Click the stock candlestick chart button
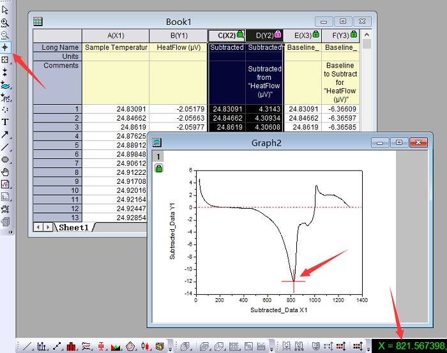Image resolution: width=447 pixels, height=353 pixels. point(146,347)
